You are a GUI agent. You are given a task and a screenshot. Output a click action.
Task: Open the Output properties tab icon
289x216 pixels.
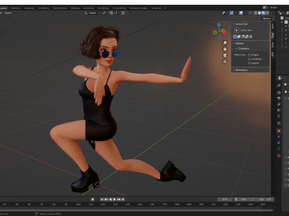[x=279, y=98]
